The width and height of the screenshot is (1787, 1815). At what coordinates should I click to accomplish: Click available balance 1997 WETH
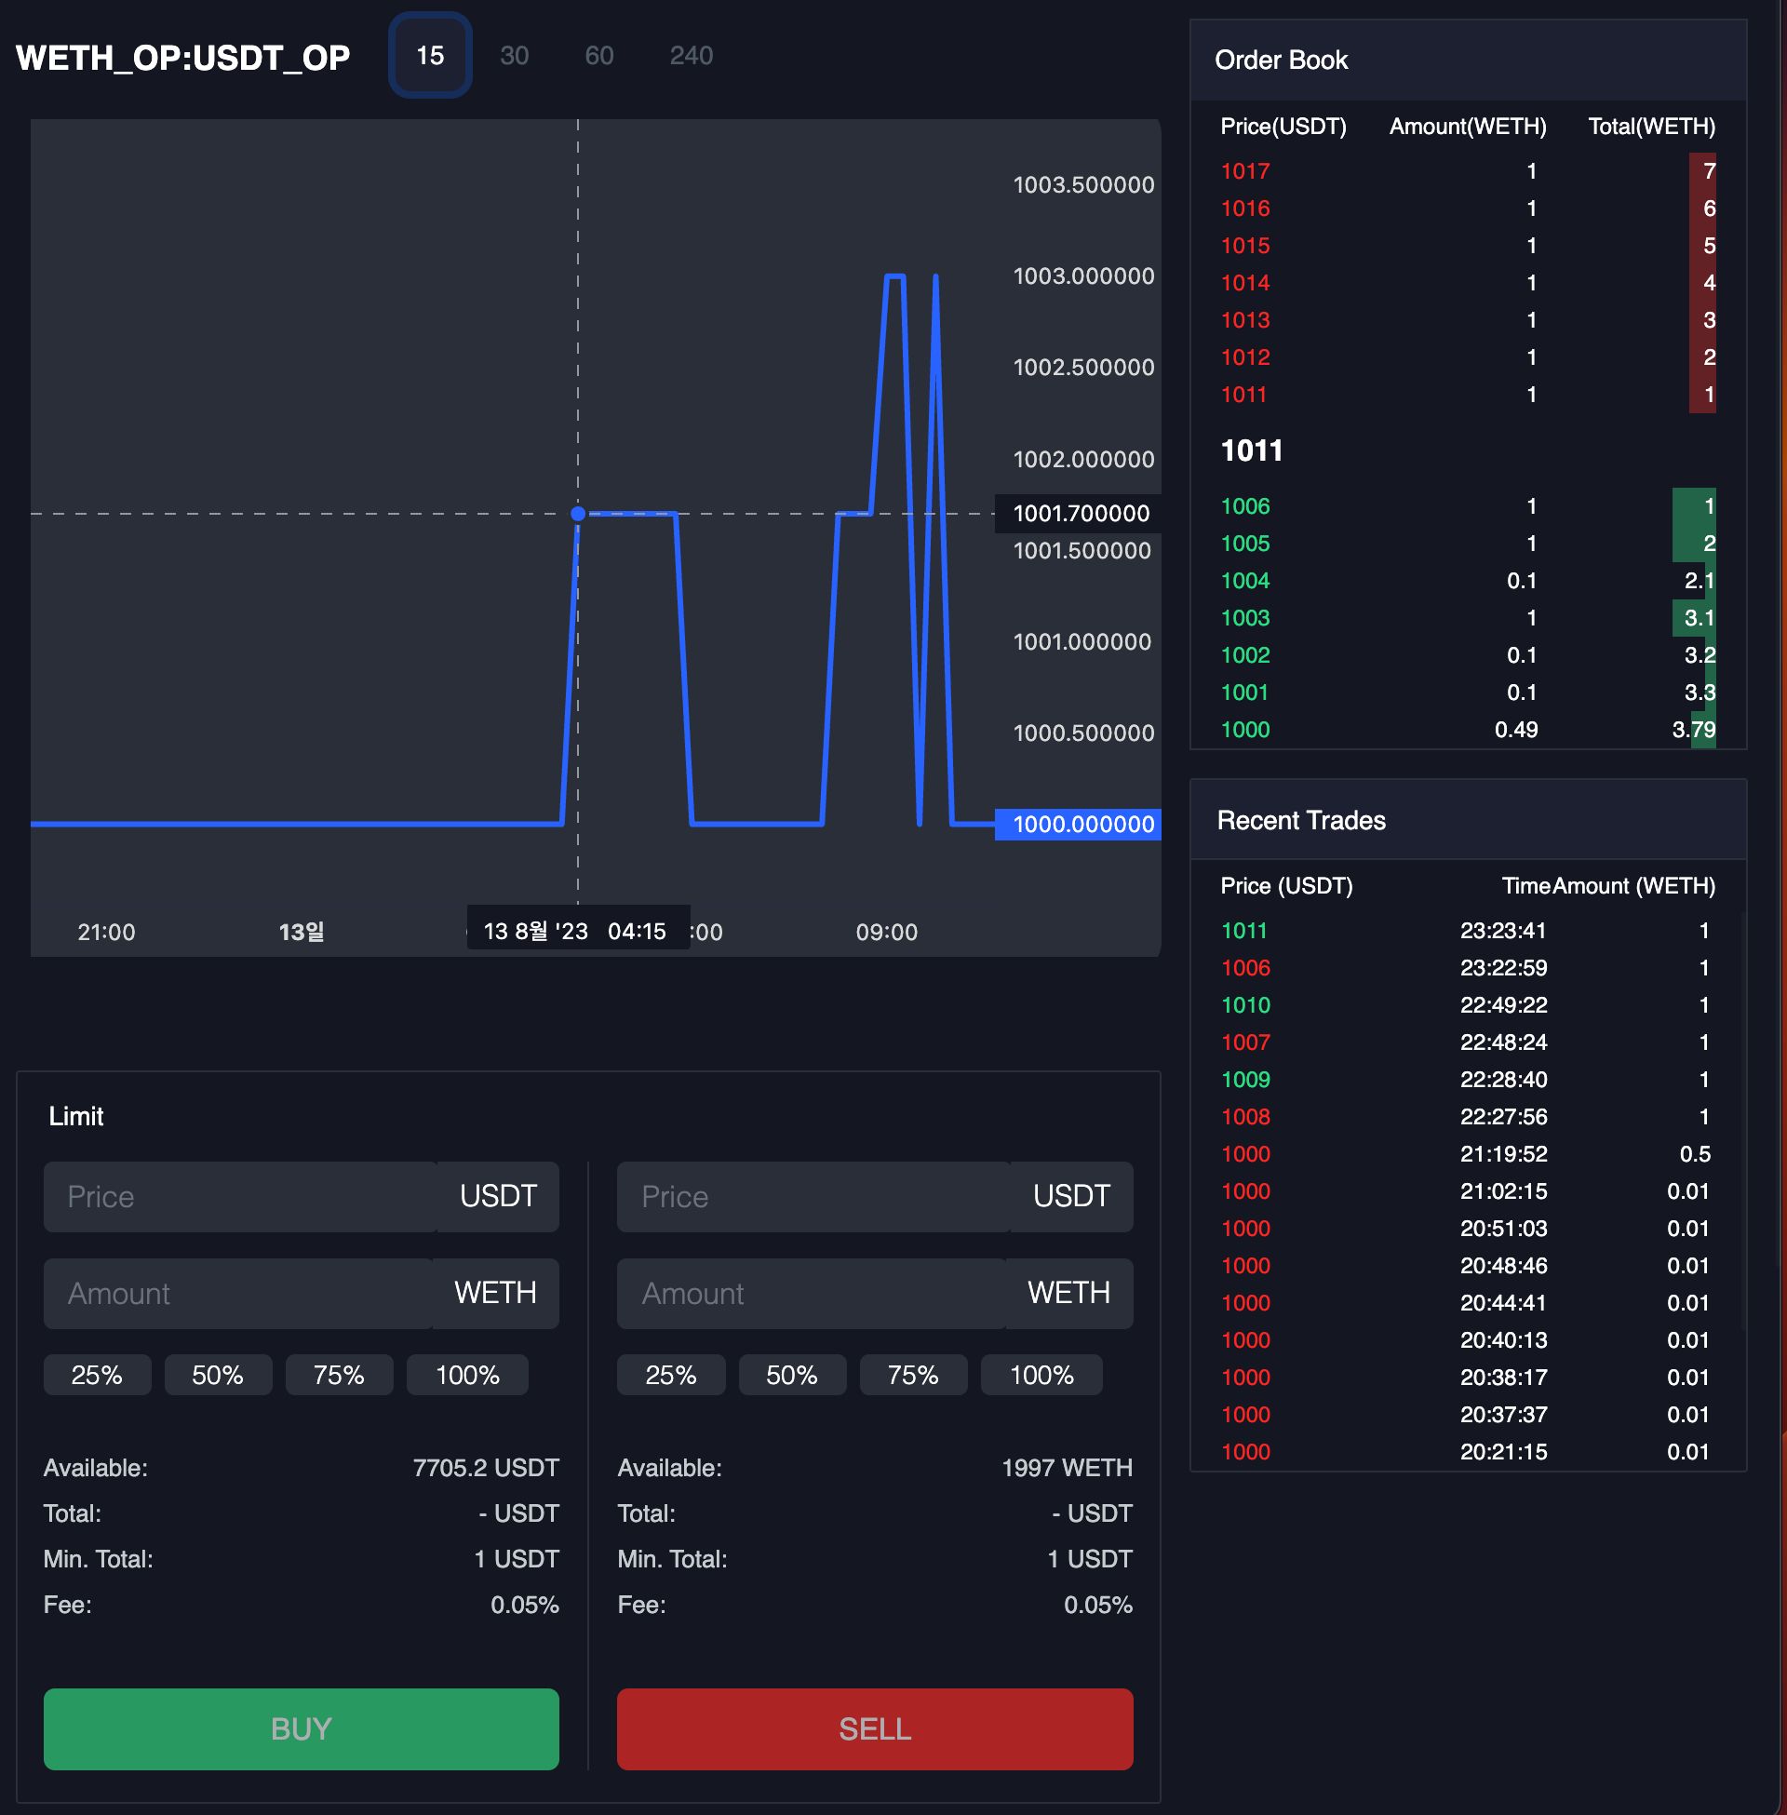tap(1068, 1468)
